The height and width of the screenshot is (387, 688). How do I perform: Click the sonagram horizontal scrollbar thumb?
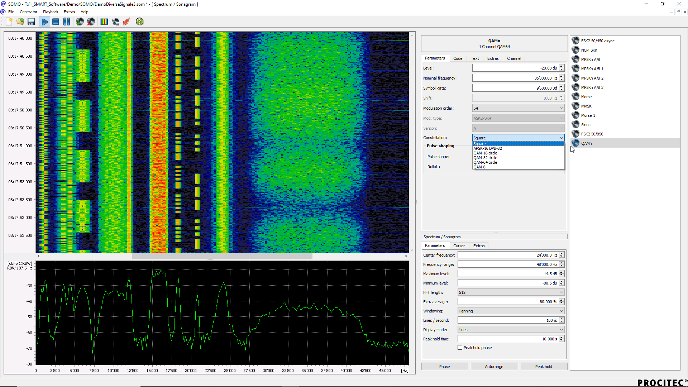click(x=222, y=256)
